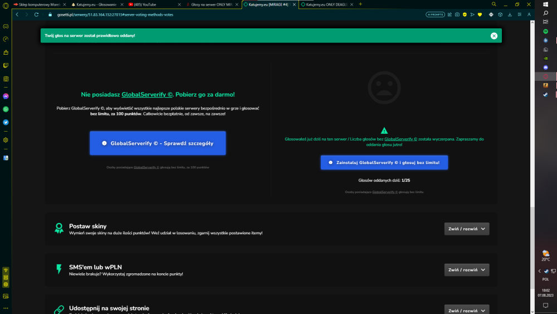The image size is (557, 314).
Task: Open GlobalServerify link under Sprawdź szczegóły button
Action: point(146,167)
